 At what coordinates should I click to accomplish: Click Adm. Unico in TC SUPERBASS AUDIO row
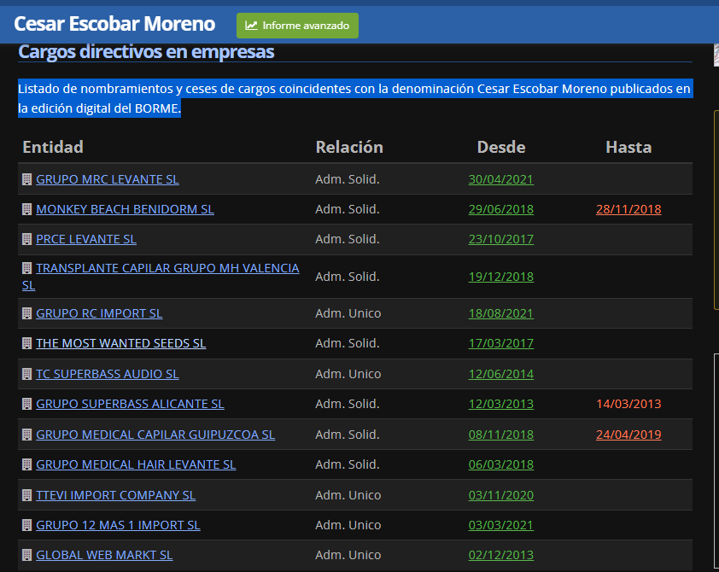(x=348, y=374)
